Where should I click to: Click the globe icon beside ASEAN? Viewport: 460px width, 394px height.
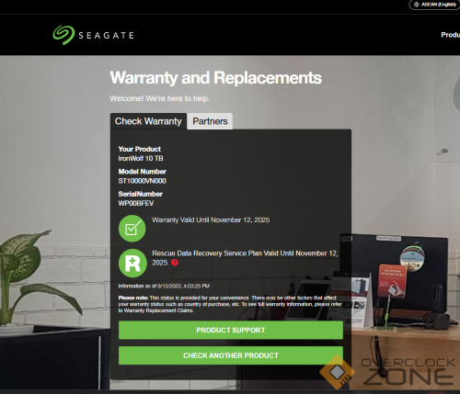[417, 5]
